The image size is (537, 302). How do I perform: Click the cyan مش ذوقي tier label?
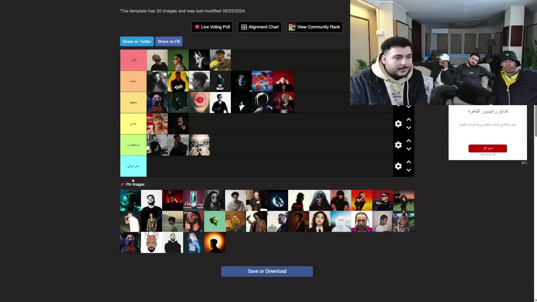tap(133, 166)
